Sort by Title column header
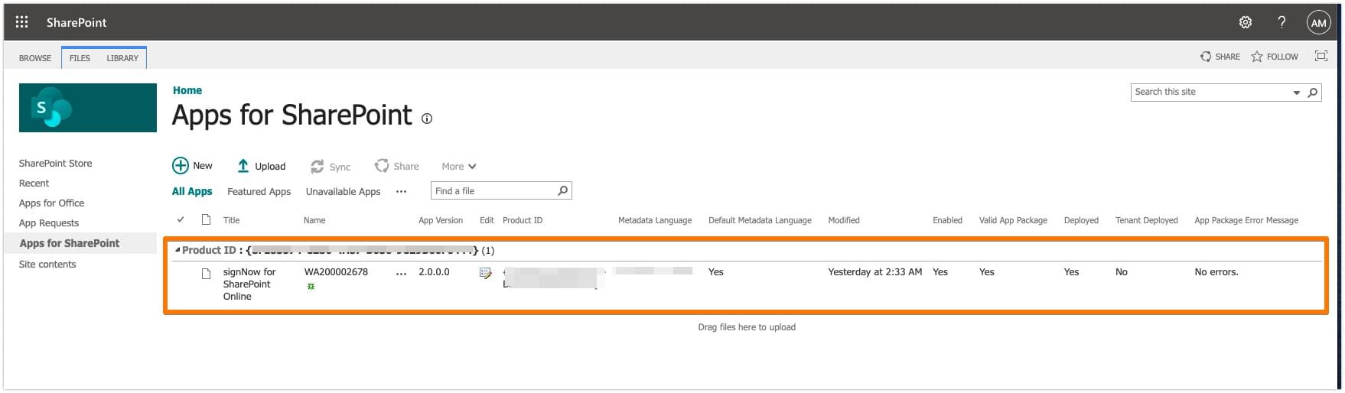Viewport: 1345px width, 393px height. point(231,220)
